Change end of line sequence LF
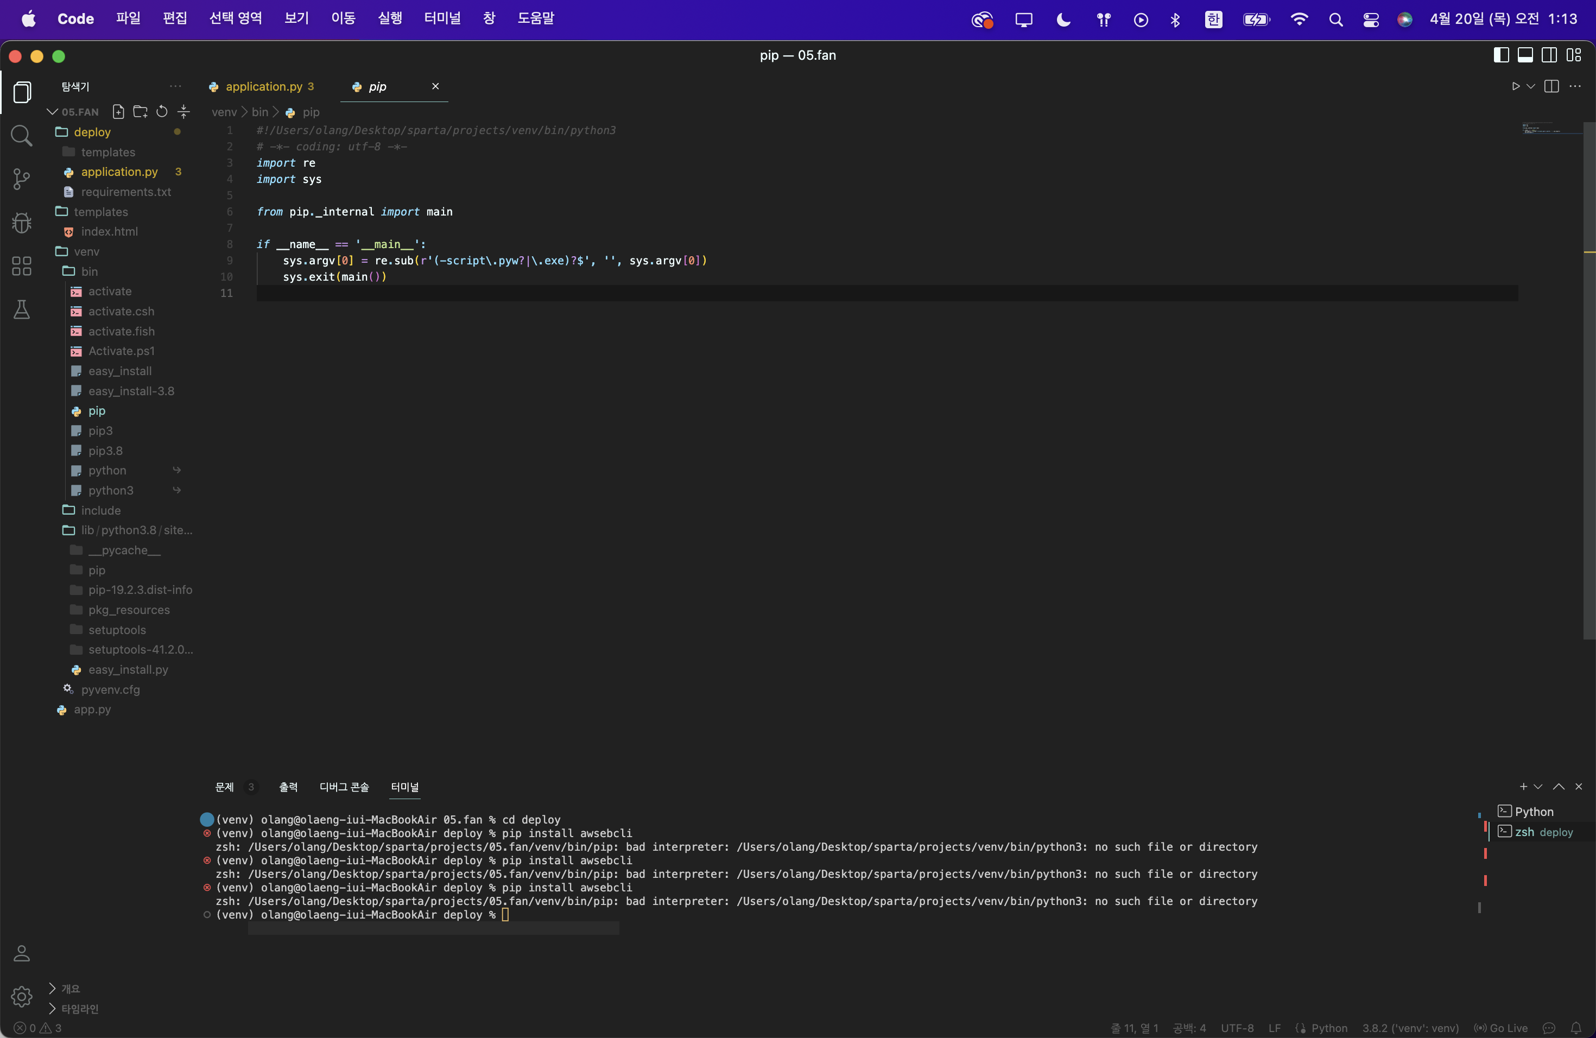 1274,1028
